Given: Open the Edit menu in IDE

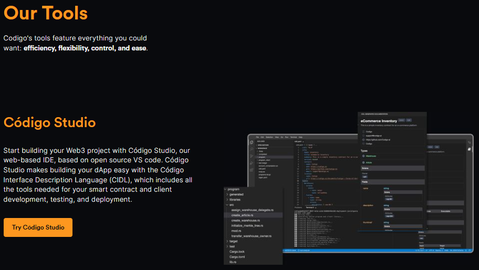Looking at the screenshot, I should coord(262,137).
